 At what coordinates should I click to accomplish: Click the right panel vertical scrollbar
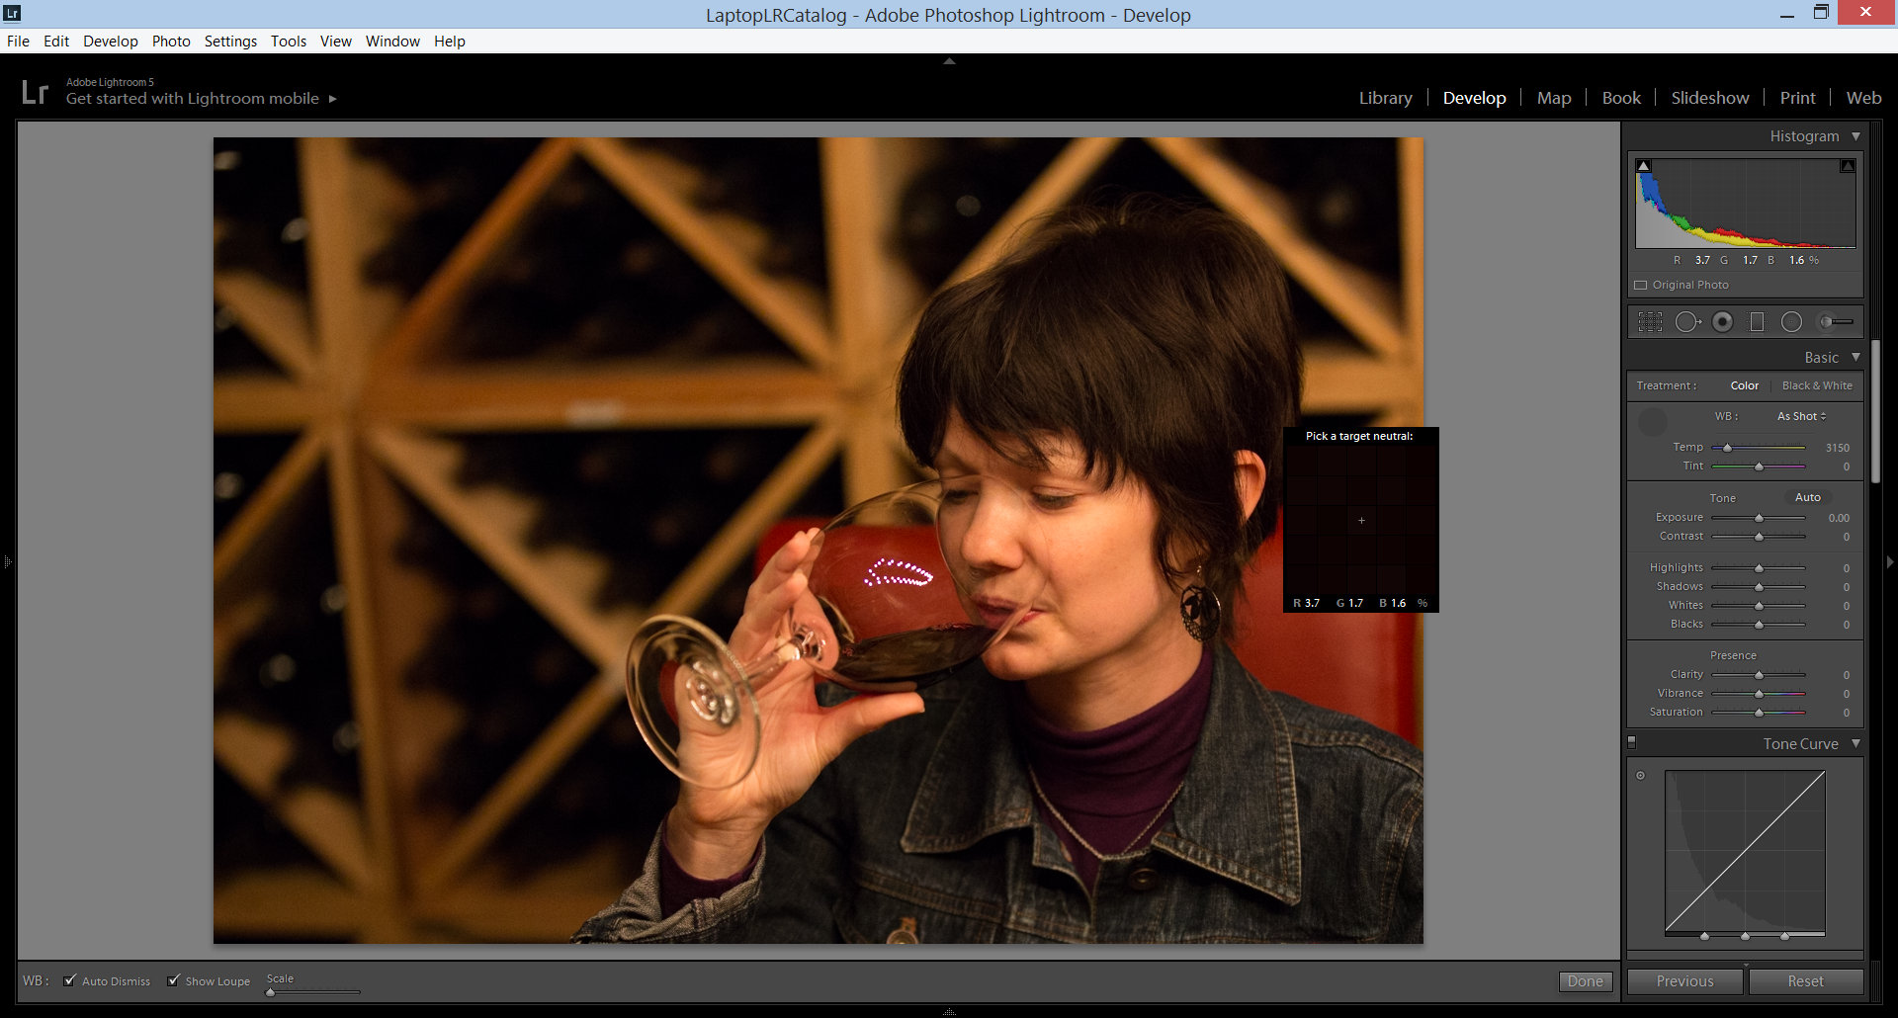click(1875, 411)
